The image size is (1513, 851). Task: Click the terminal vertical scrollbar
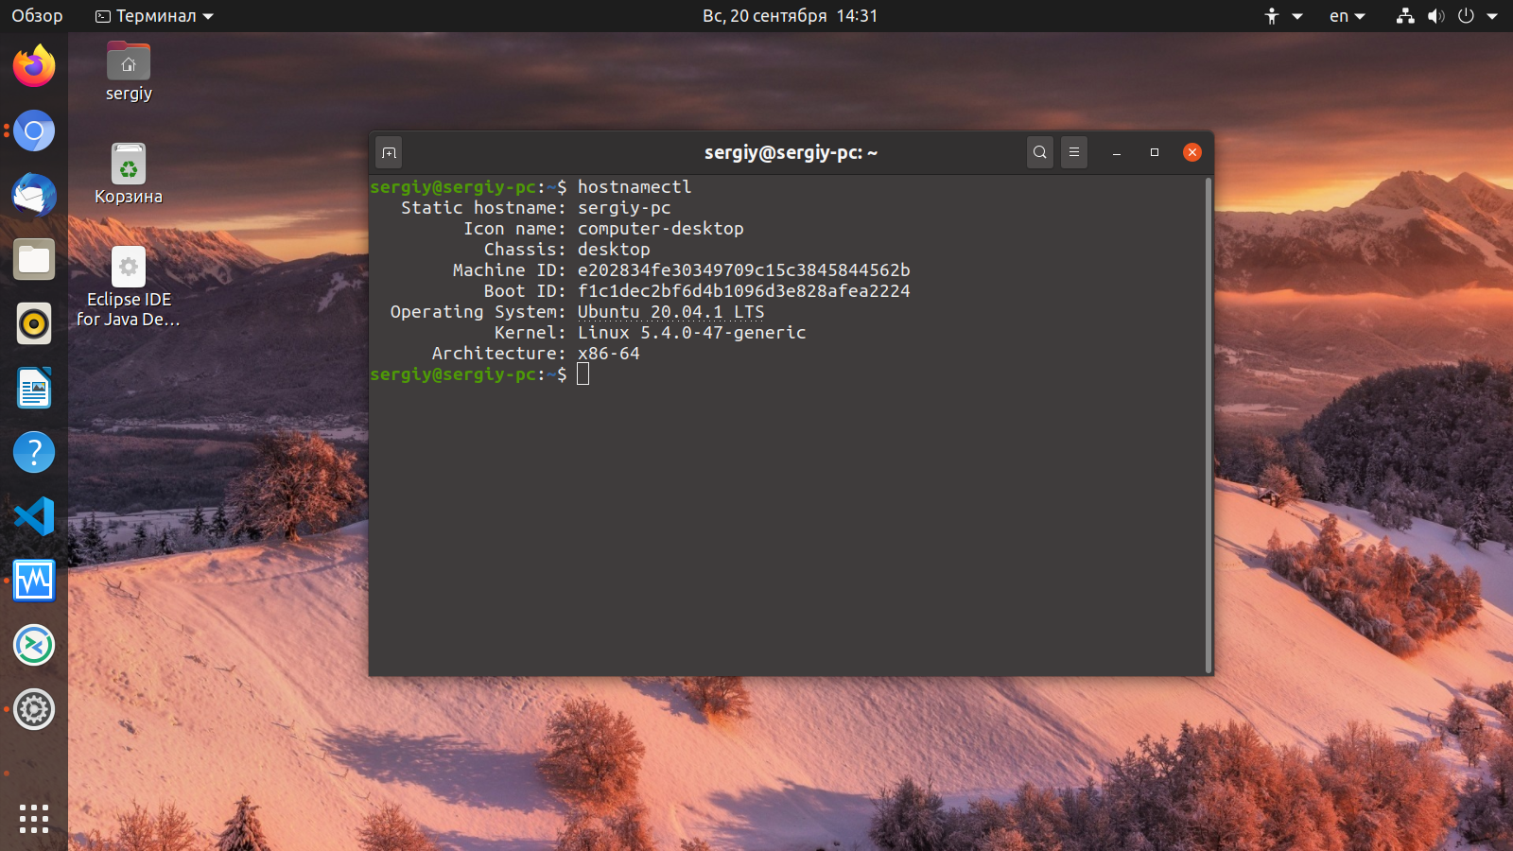click(1209, 425)
